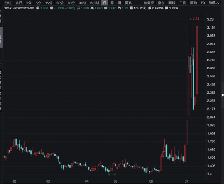This screenshot has width=224, height=184.
Task: Select the 15分 interval tab
Action: click(x=48, y=3)
